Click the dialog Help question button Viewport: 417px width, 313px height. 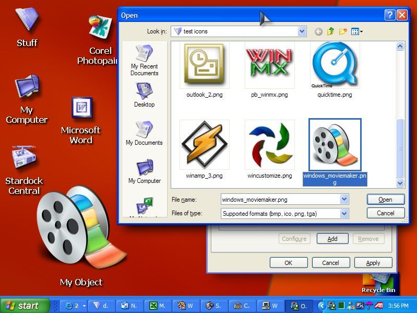tap(390, 15)
